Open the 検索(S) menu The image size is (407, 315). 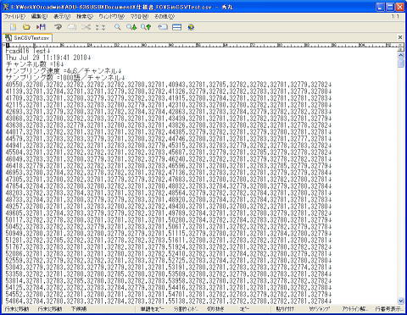tap(85, 17)
